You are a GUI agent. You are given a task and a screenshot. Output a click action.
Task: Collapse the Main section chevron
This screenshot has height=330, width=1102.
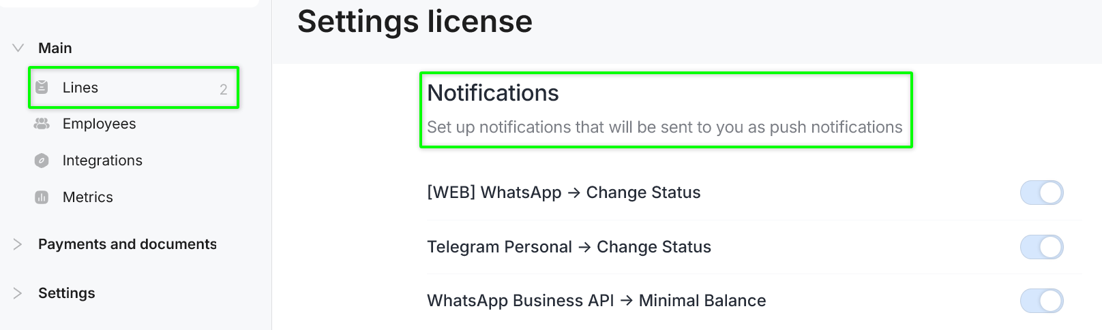pyautogui.click(x=18, y=48)
